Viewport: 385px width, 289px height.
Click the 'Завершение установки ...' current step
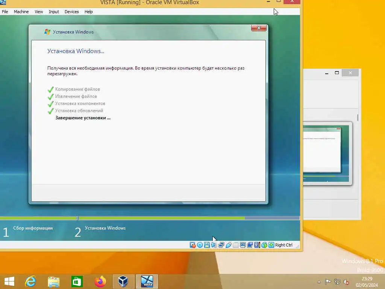[83, 118]
